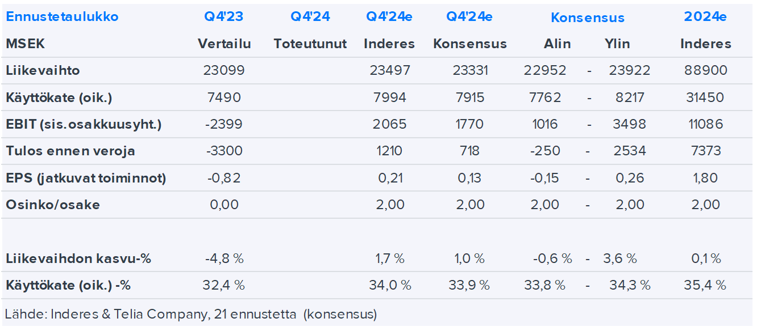Select the blue Konsensus range header
The width and height of the screenshot is (757, 331).
click(x=587, y=18)
